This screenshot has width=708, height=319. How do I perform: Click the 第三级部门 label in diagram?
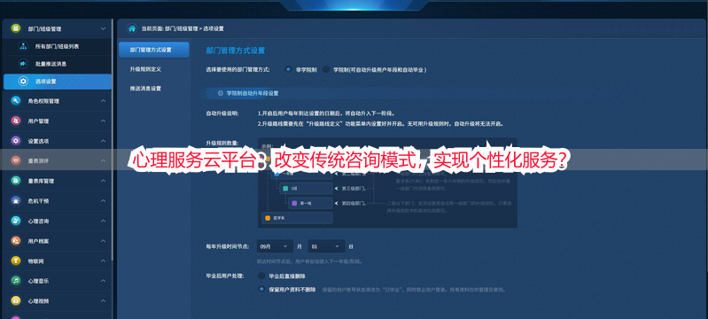(354, 189)
